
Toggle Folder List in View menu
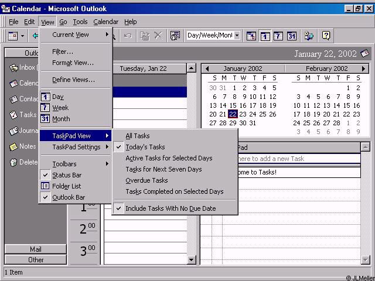(76, 186)
